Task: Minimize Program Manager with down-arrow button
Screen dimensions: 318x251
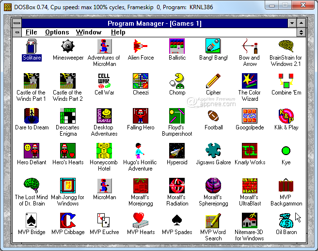Action: [x=292, y=23]
